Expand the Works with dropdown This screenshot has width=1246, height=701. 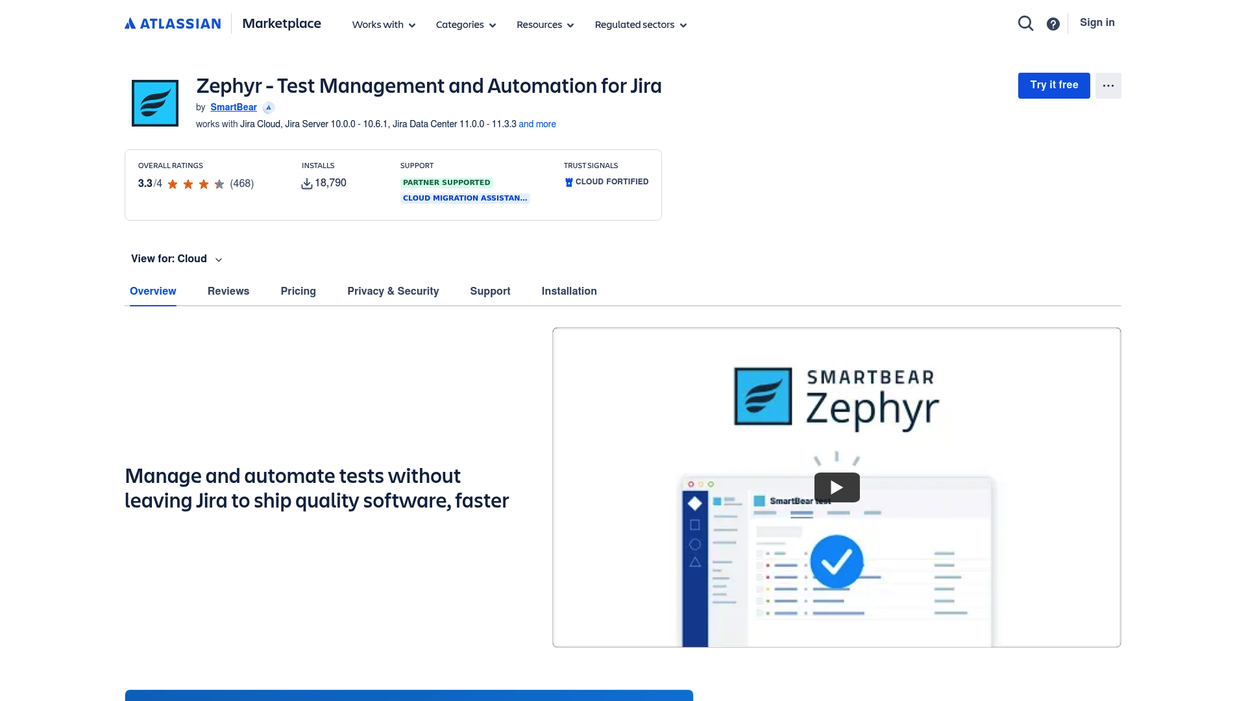point(383,25)
